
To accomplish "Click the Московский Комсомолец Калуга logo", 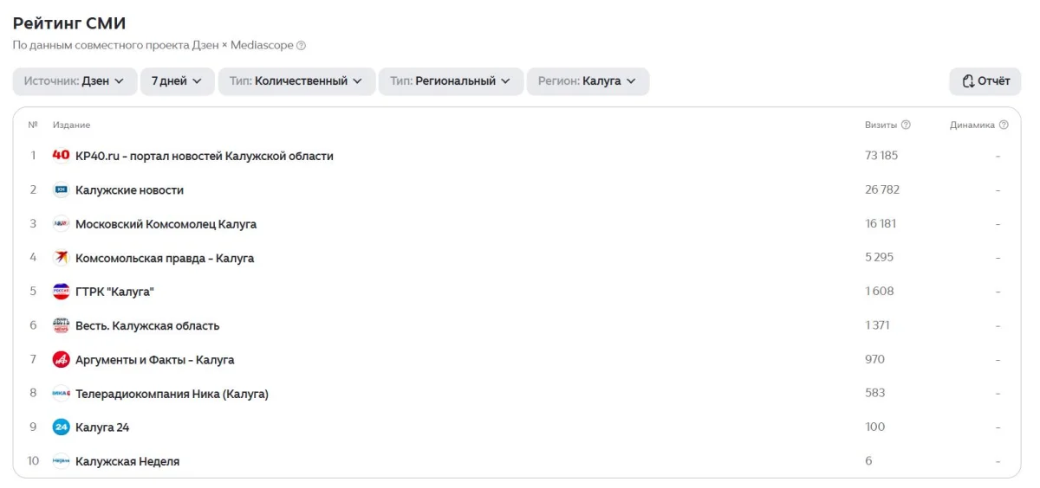I will [x=61, y=223].
